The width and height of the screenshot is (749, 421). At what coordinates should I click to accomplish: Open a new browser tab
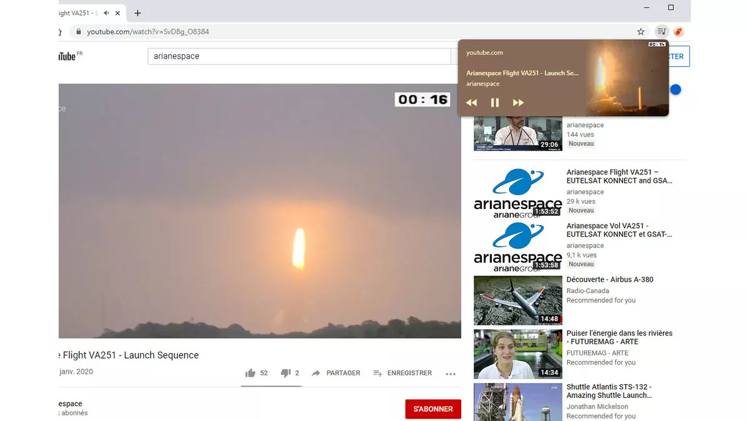coord(137,12)
